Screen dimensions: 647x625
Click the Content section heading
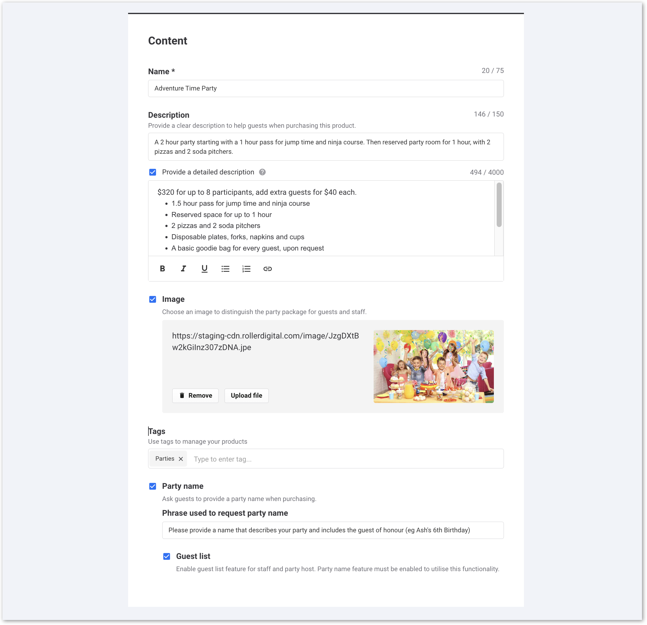pos(168,41)
